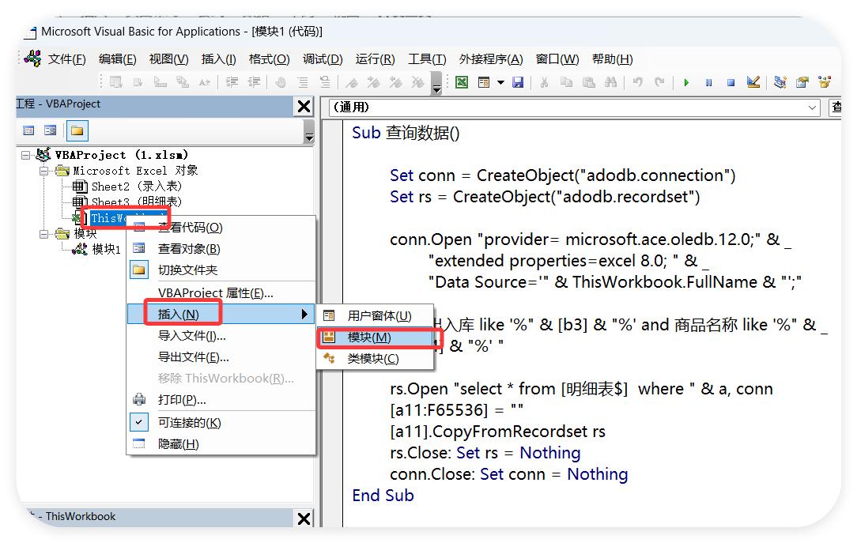Collapse the 模块 folder node
The height and width of the screenshot is (543, 857).
click(x=43, y=235)
